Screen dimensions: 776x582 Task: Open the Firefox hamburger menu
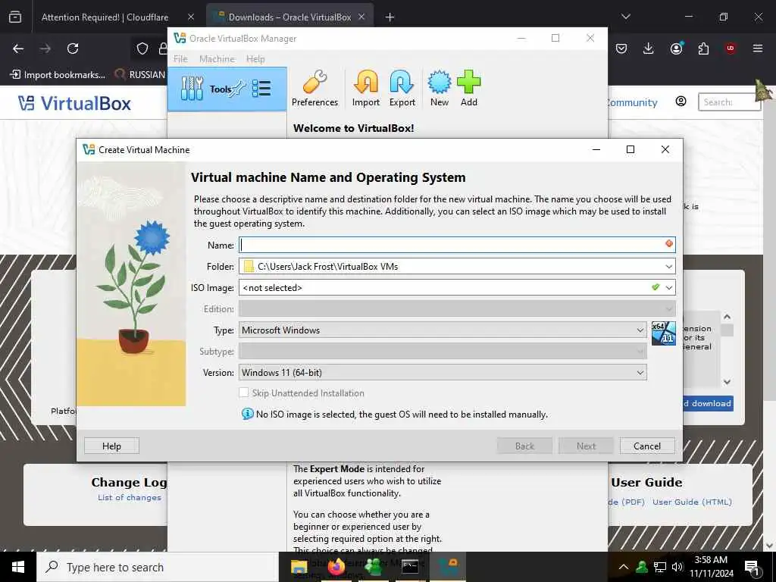coord(758,48)
